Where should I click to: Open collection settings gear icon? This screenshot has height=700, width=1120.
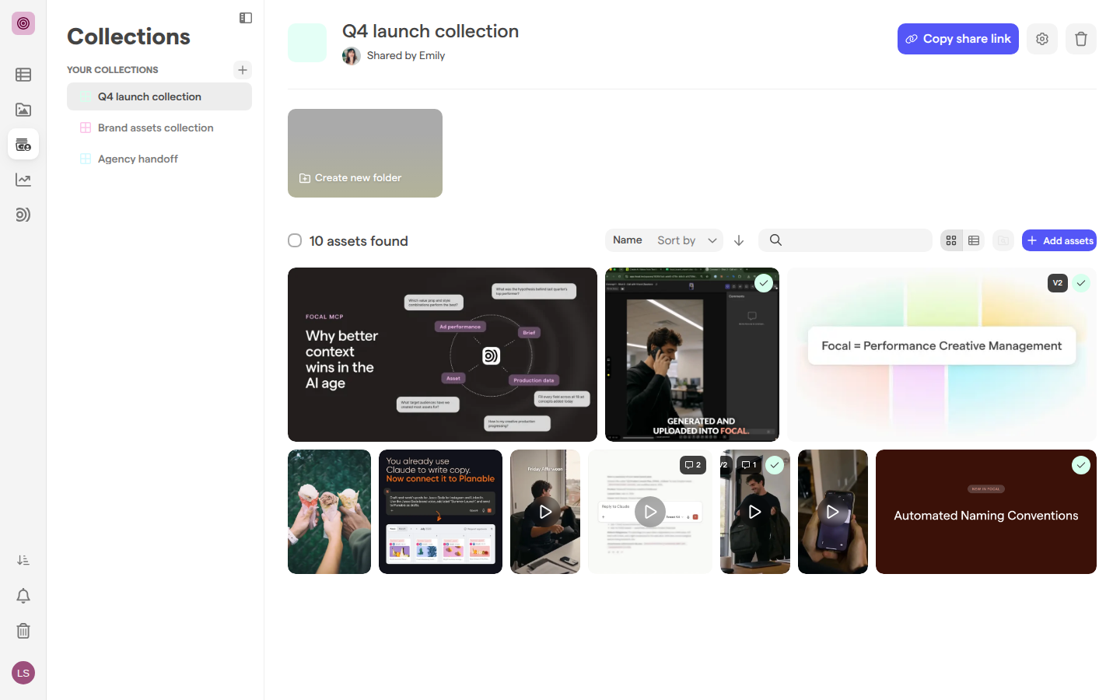pyautogui.click(x=1042, y=39)
